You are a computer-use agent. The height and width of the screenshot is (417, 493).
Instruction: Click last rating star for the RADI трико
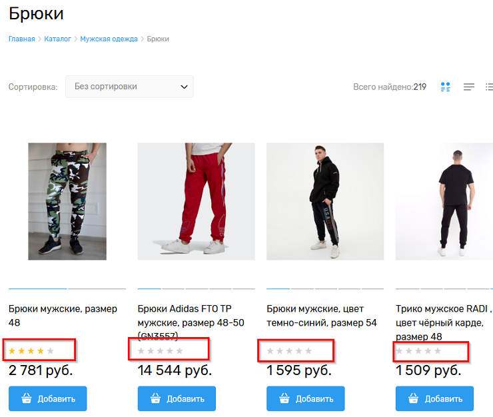point(438,350)
